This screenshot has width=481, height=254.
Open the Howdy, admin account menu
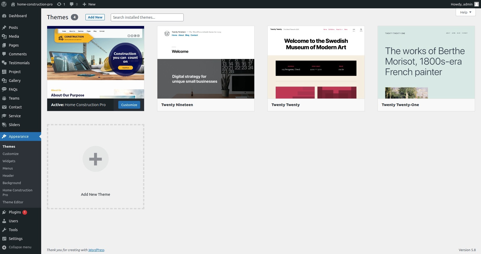pyautogui.click(x=465, y=4)
